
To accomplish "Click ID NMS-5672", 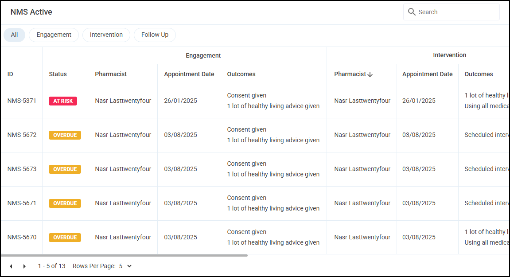I will click(22, 135).
